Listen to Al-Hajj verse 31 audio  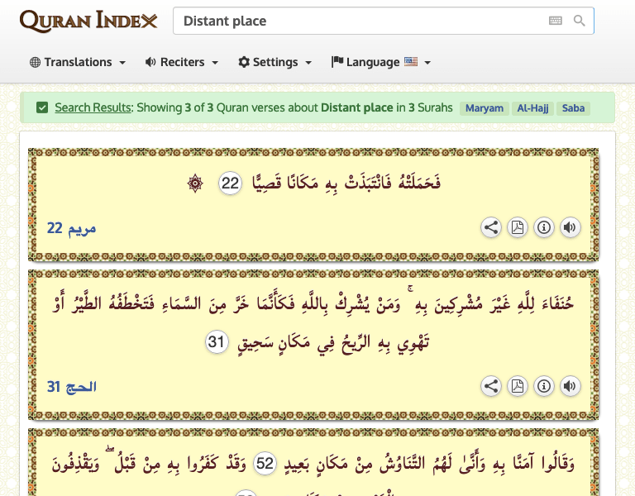571,386
